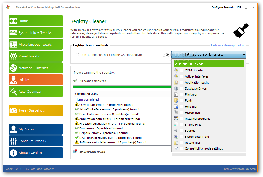Tick the System extensions checkbox

point(182,137)
